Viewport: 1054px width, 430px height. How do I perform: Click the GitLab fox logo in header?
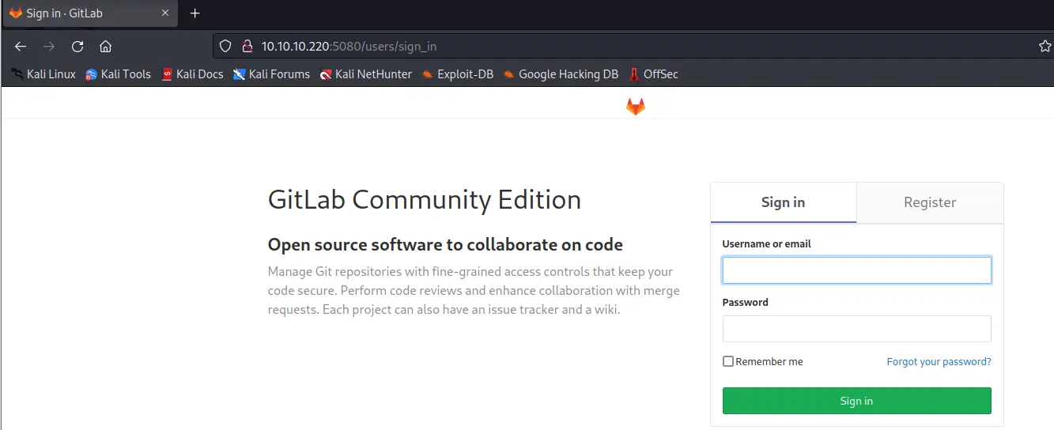pos(636,107)
